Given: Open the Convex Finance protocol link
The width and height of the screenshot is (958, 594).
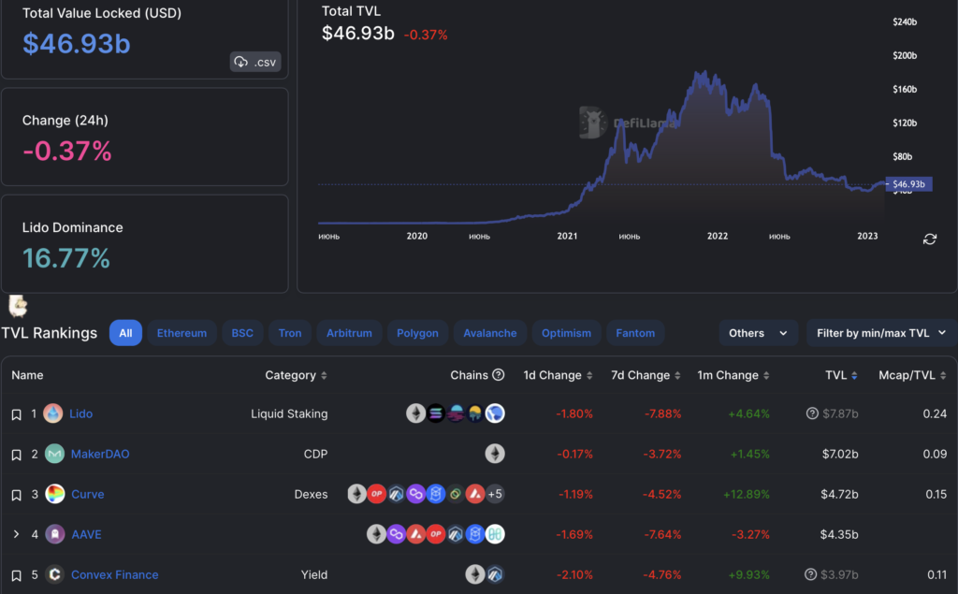Looking at the screenshot, I should (114, 574).
